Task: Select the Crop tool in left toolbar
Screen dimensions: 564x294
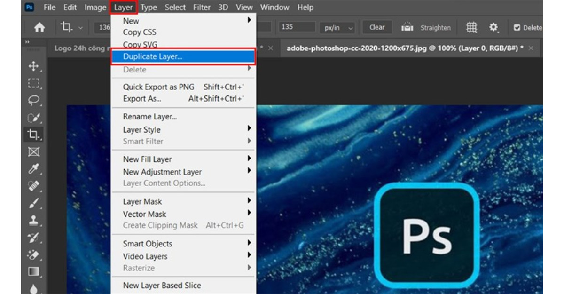Action: pos(34,135)
